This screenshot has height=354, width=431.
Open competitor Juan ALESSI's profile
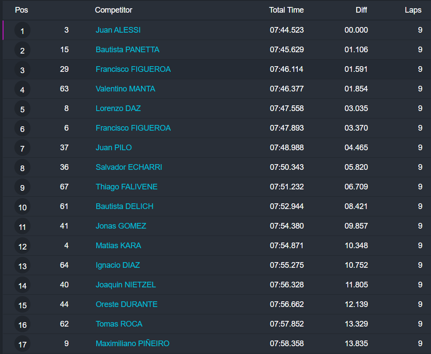(x=118, y=30)
